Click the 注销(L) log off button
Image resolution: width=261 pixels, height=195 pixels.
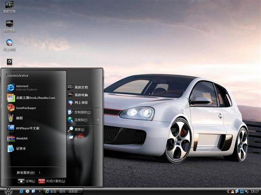27,181
